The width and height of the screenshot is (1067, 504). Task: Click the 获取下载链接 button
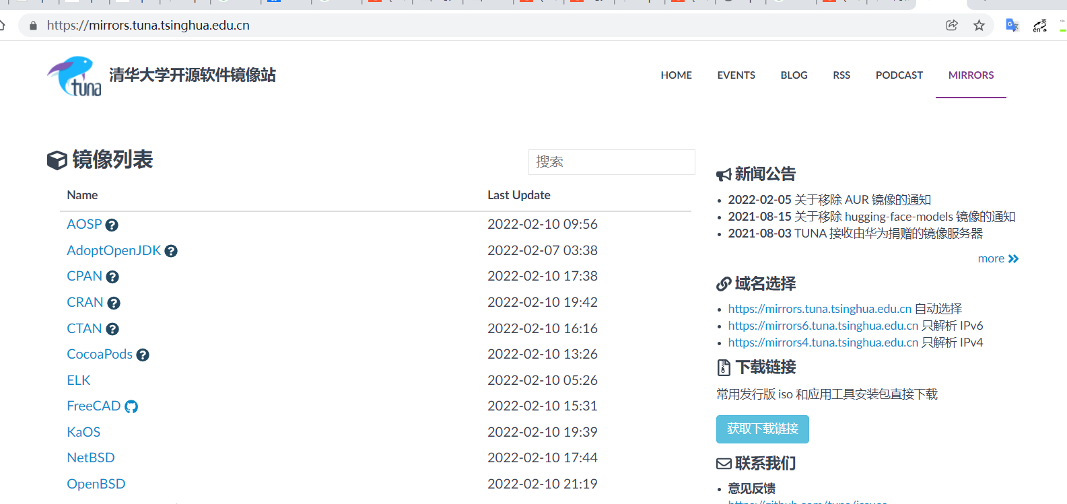(762, 429)
